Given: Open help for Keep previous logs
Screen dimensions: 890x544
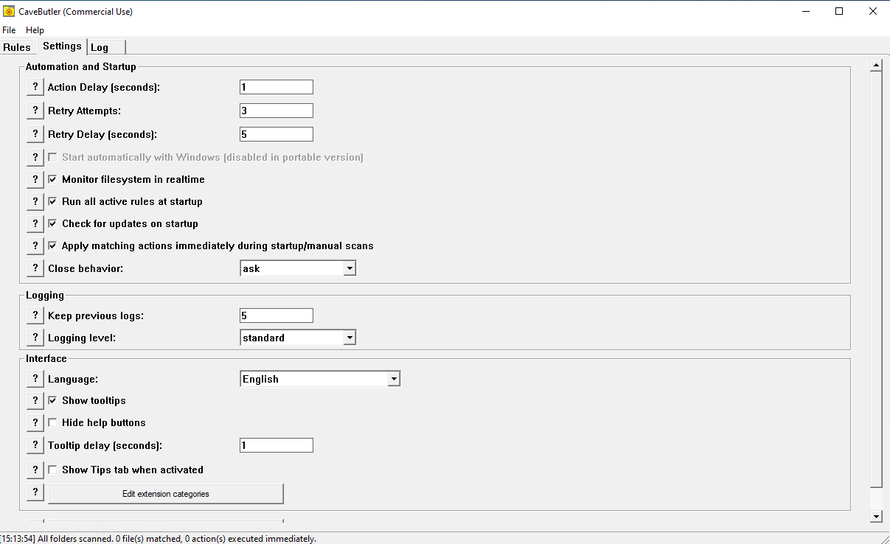Looking at the screenshot, I should [x=35, y=315].
